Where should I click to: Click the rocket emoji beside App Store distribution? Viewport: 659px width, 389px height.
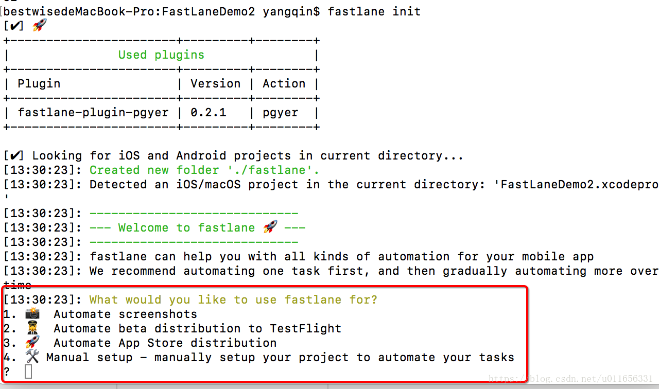[32, 343]
